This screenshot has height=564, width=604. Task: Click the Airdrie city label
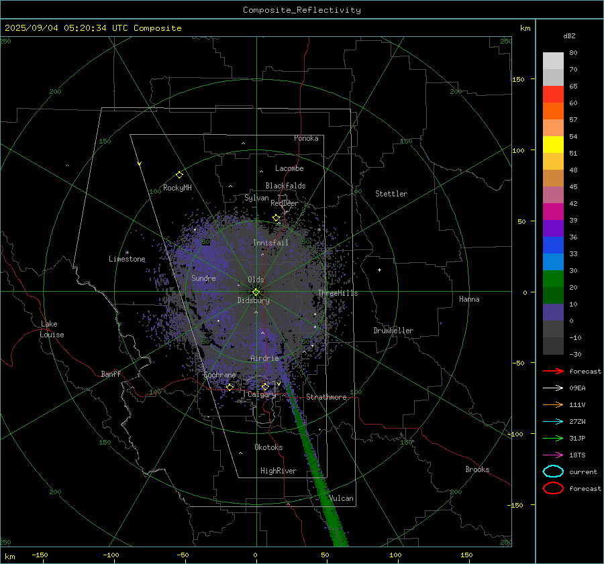(x=264, y=358)
